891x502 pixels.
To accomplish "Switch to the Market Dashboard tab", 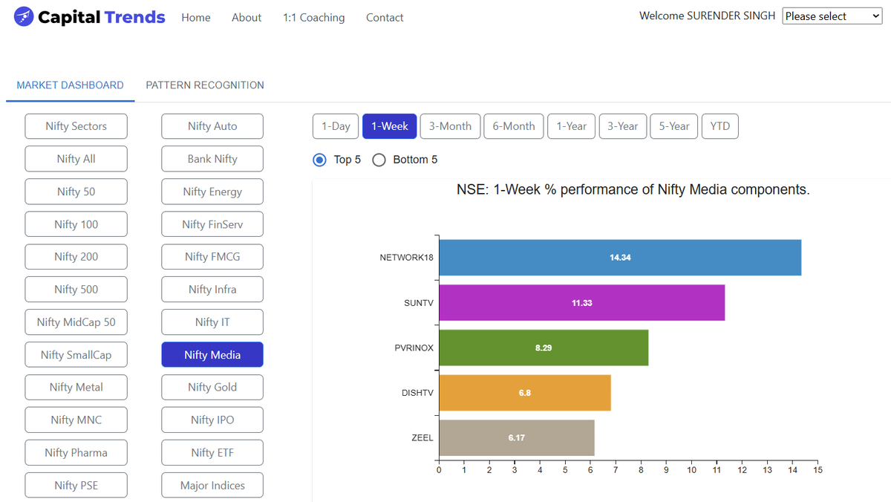I will pyautogui.click(x=69, y=85).
